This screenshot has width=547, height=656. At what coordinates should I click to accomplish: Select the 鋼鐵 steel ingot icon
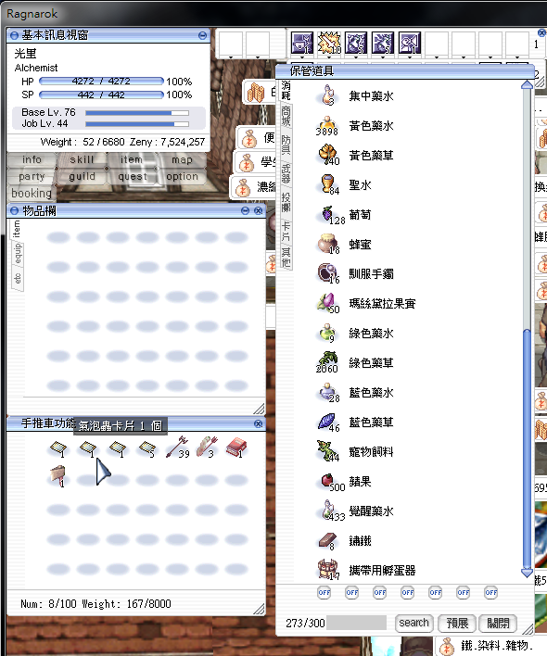coord(327,540)
